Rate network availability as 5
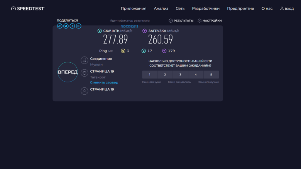301x169 pixels. [x=211, y=75]
